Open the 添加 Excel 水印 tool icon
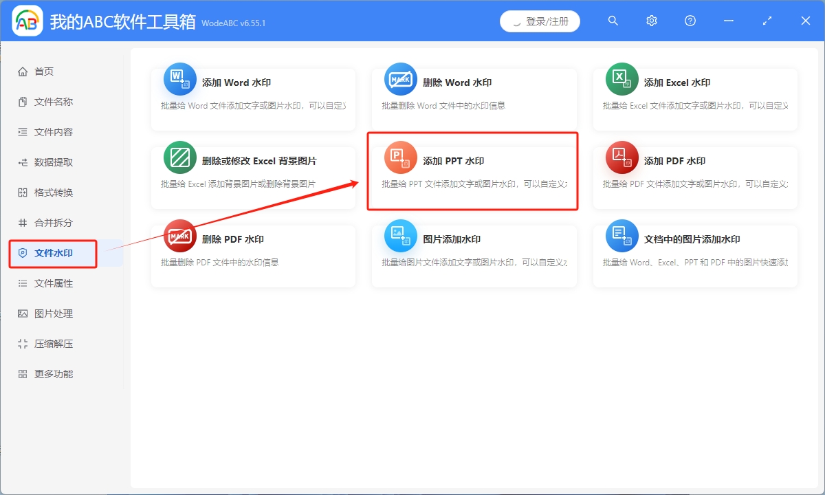The width and height of the screenshot is (825, 495). point(621,78)
